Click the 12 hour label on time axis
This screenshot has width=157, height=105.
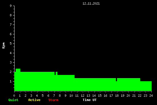tap(82, 96)
